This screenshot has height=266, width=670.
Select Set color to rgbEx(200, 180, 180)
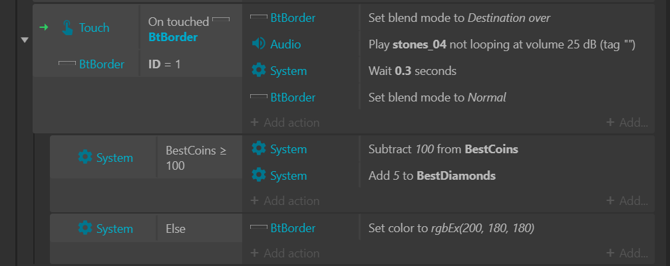point(507,228)
